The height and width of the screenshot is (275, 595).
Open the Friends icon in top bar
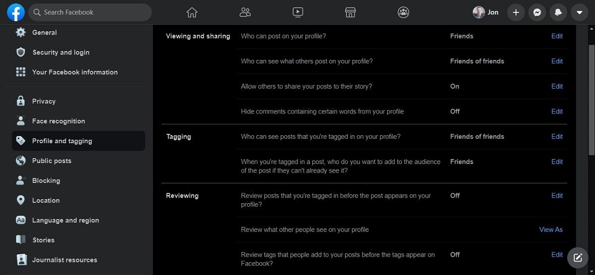(245, 12)
